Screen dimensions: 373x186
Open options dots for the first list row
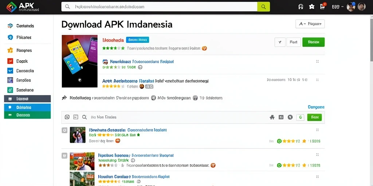point(317,130)
